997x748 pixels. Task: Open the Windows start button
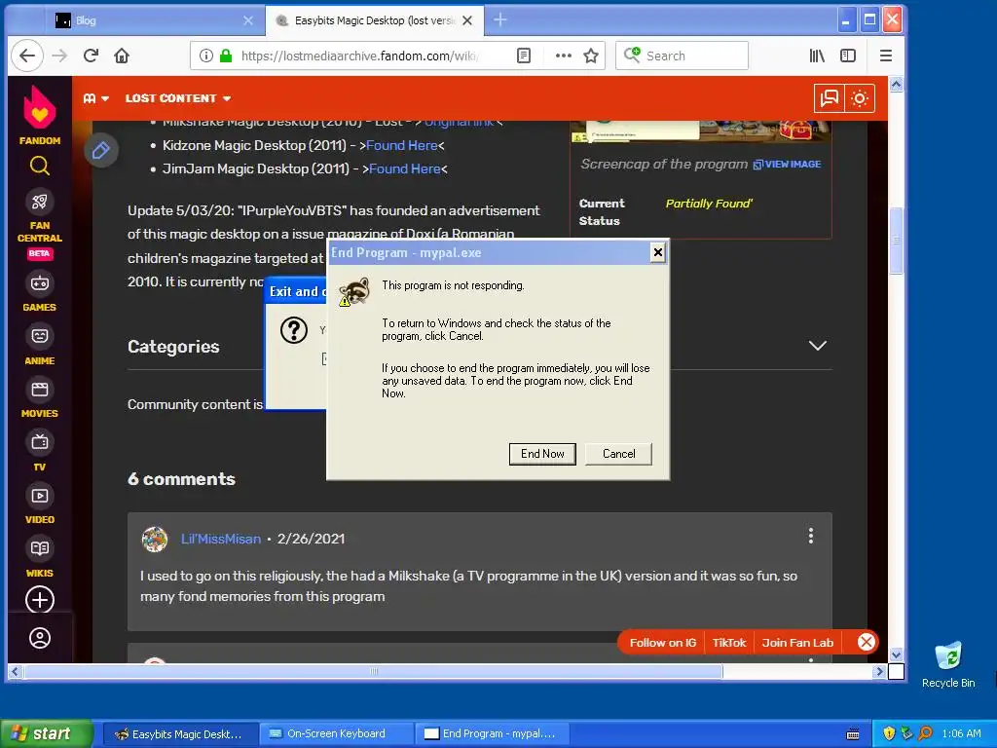click(47, 734)
